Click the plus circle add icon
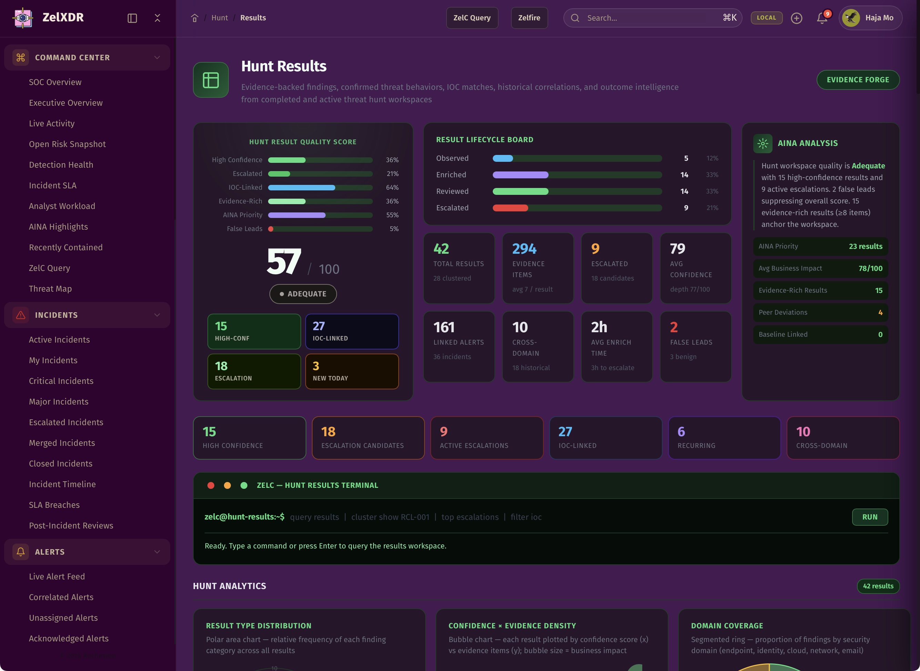Screen dimensions: 920x671 point(796,18)
